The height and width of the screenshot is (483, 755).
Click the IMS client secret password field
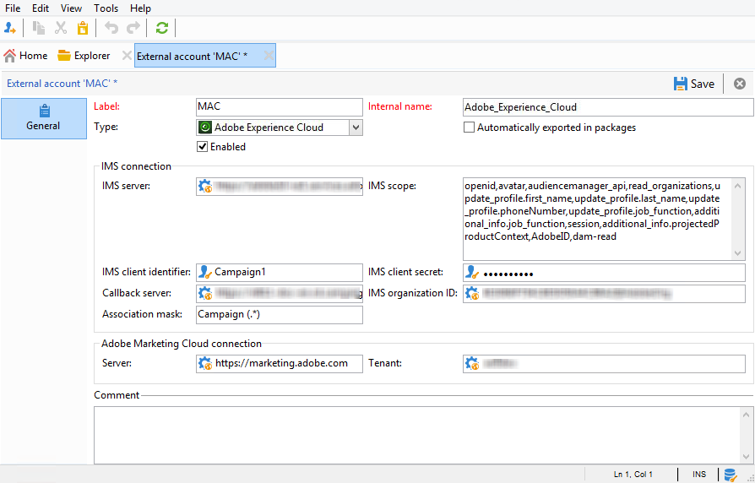point(604,273)
